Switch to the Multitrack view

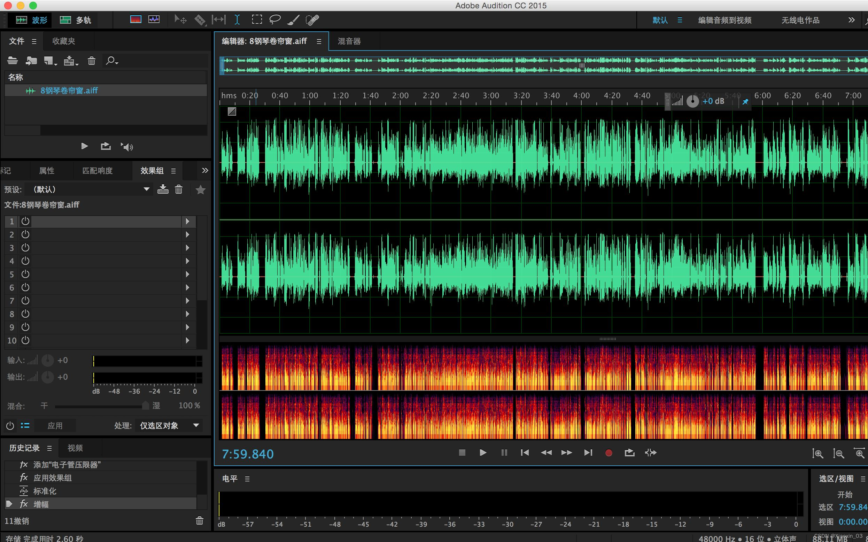[x=75, y=20]
